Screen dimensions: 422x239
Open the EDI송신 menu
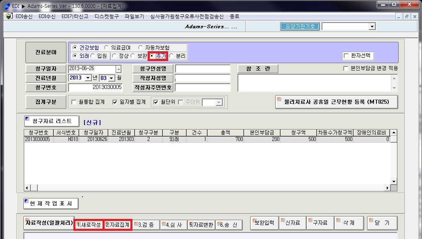click(x=24, y=16)
